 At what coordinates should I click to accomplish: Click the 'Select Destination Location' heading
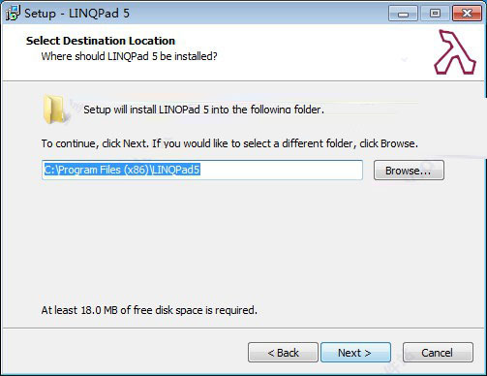point(101,41)
